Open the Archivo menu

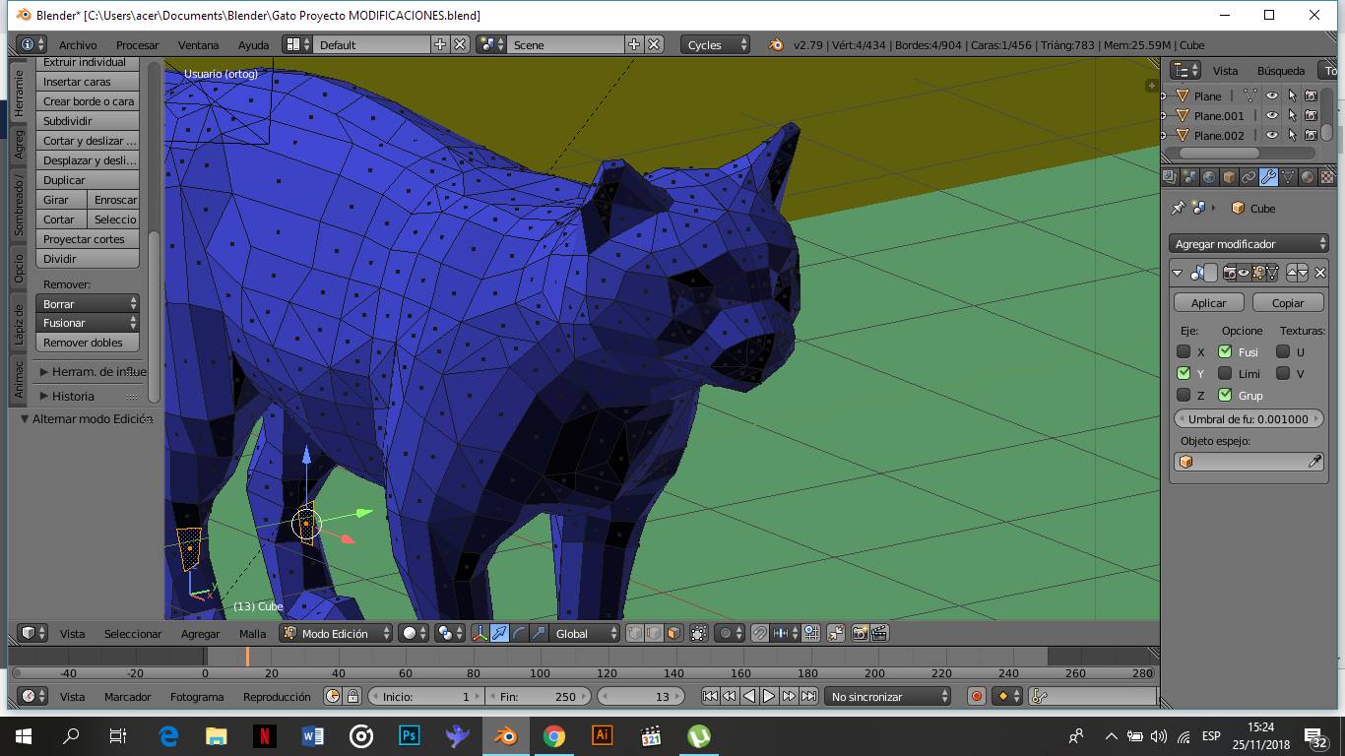click(x=78, y=44)
